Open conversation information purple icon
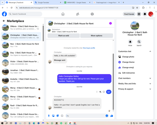The image size is (157, 125). click(111, 23)
